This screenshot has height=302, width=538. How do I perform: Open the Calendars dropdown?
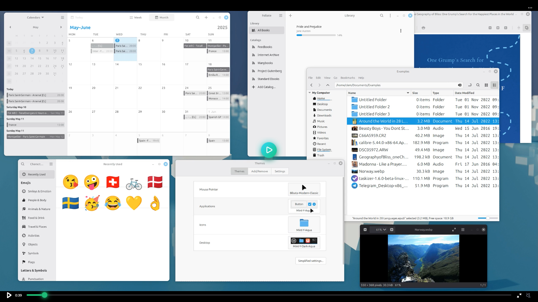click(x=35, y=17)
